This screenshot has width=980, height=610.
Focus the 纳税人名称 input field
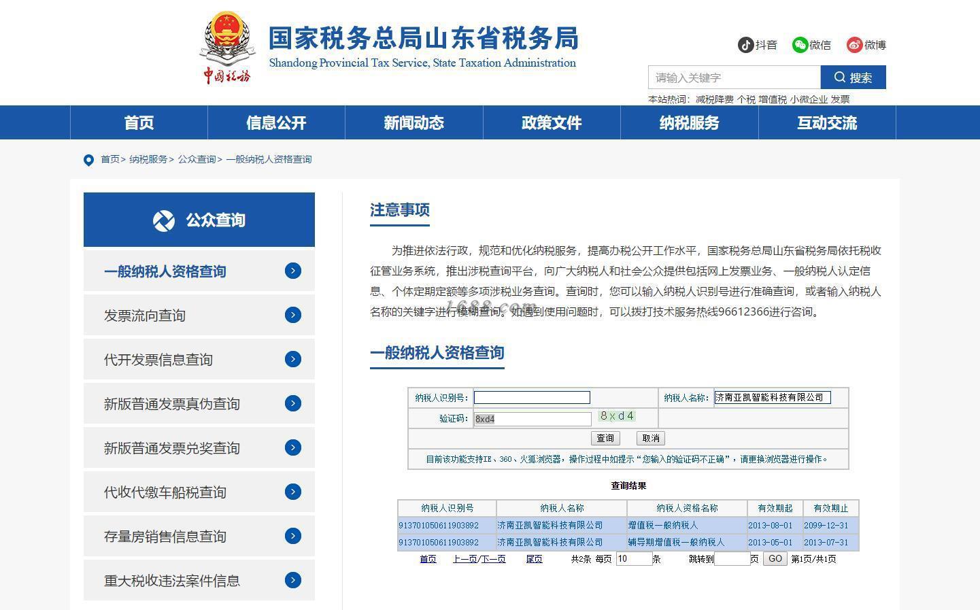pyautogui.click(x=773, y=398)
